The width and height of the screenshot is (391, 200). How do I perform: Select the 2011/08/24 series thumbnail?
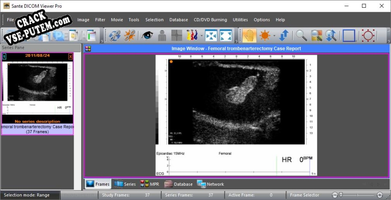pyautogui.click(x=37, y=93)
